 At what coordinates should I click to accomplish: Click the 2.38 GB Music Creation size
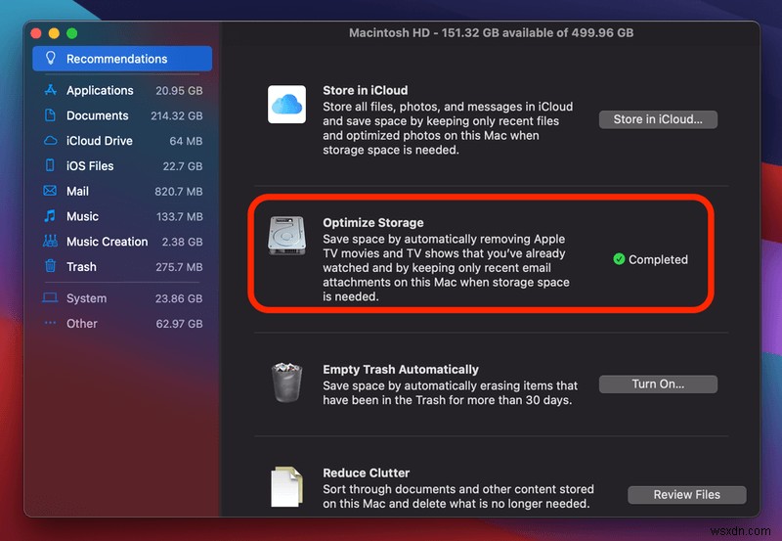(x=182, y=242)
